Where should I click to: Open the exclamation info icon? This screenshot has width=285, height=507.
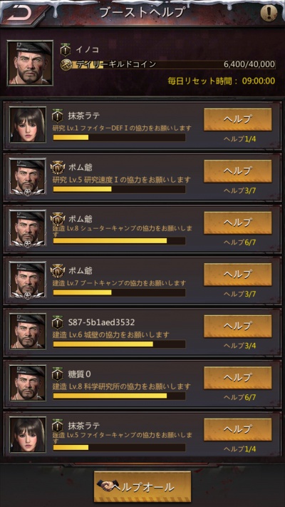coord(269,14)
